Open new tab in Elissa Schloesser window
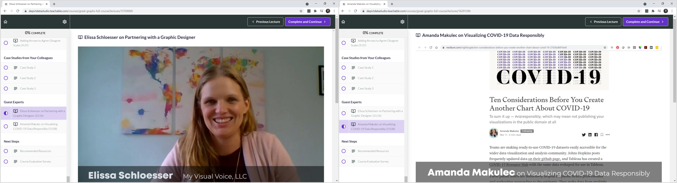This screenshot has height=183, width=677. pos(54,4)
